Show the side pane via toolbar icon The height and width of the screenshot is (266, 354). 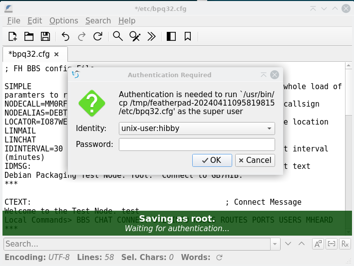[171, 36]
